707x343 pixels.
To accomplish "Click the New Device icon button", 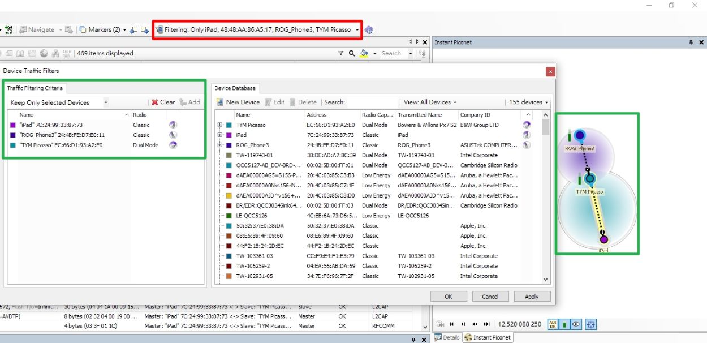I will click(221, 102).
